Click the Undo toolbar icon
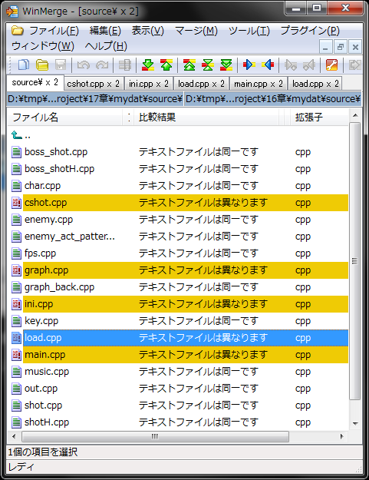This screenshot has width=369, height=480. [83, 65]
